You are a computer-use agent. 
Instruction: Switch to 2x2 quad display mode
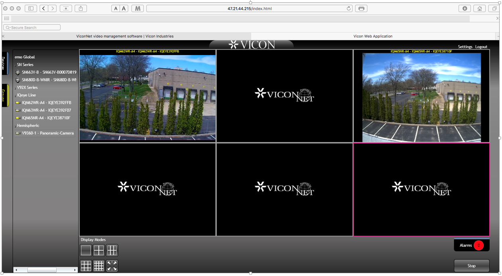tap(99, 250)
